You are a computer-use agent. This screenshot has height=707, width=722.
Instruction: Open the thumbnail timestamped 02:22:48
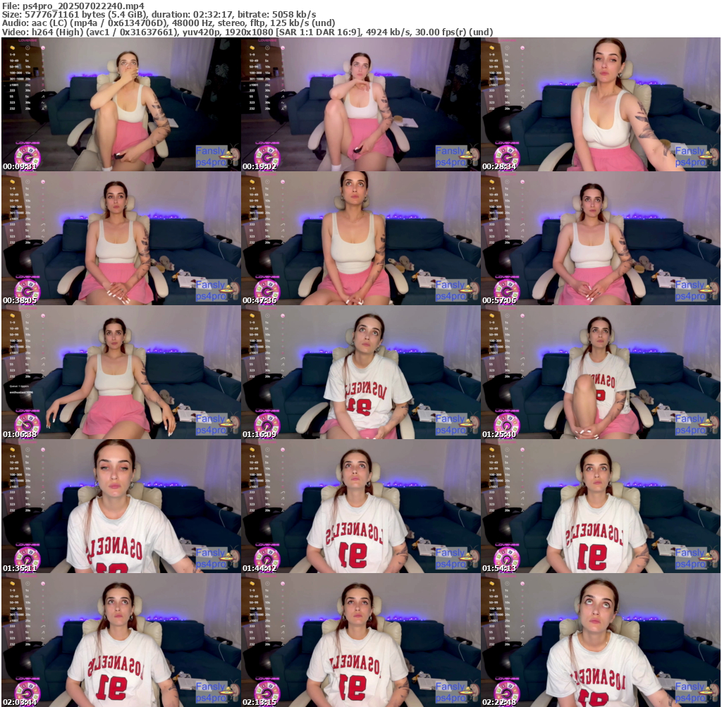601,640
